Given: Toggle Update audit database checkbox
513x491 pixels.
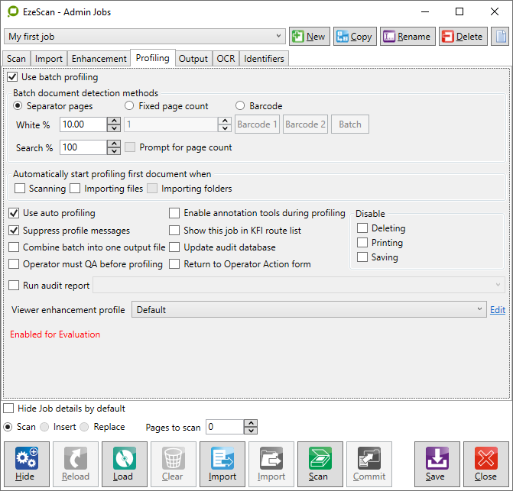Looking at the screenshot, I should pyautogui.click(x=175, y=247).
